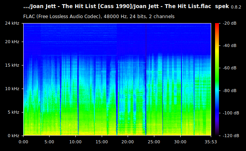246x151 pixels.
Task: Click the 25:00 time label
Action: point(154,142)
